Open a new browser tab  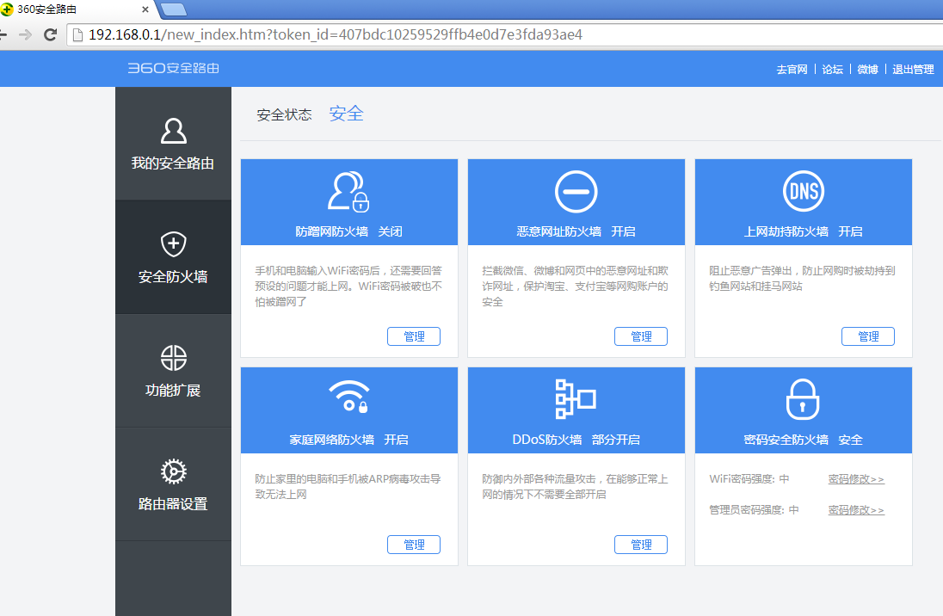[175, 9]
